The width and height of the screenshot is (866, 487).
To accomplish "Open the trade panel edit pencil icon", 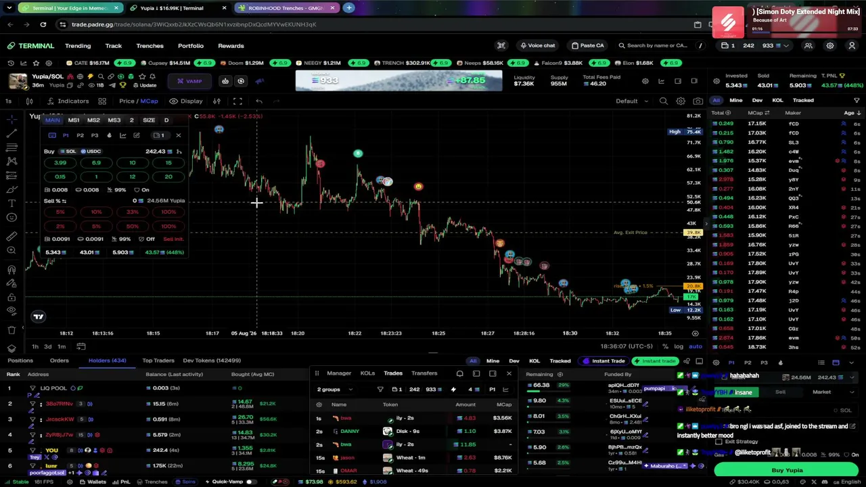I will click(x=136, y=135).
